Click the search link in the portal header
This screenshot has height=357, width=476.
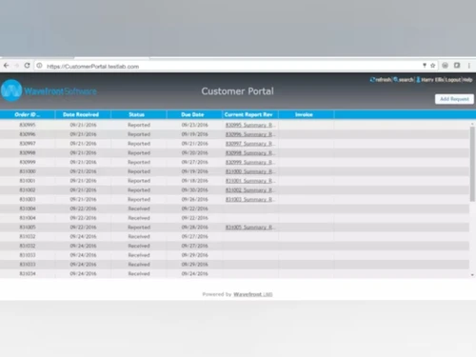click(x=404, y=80)
